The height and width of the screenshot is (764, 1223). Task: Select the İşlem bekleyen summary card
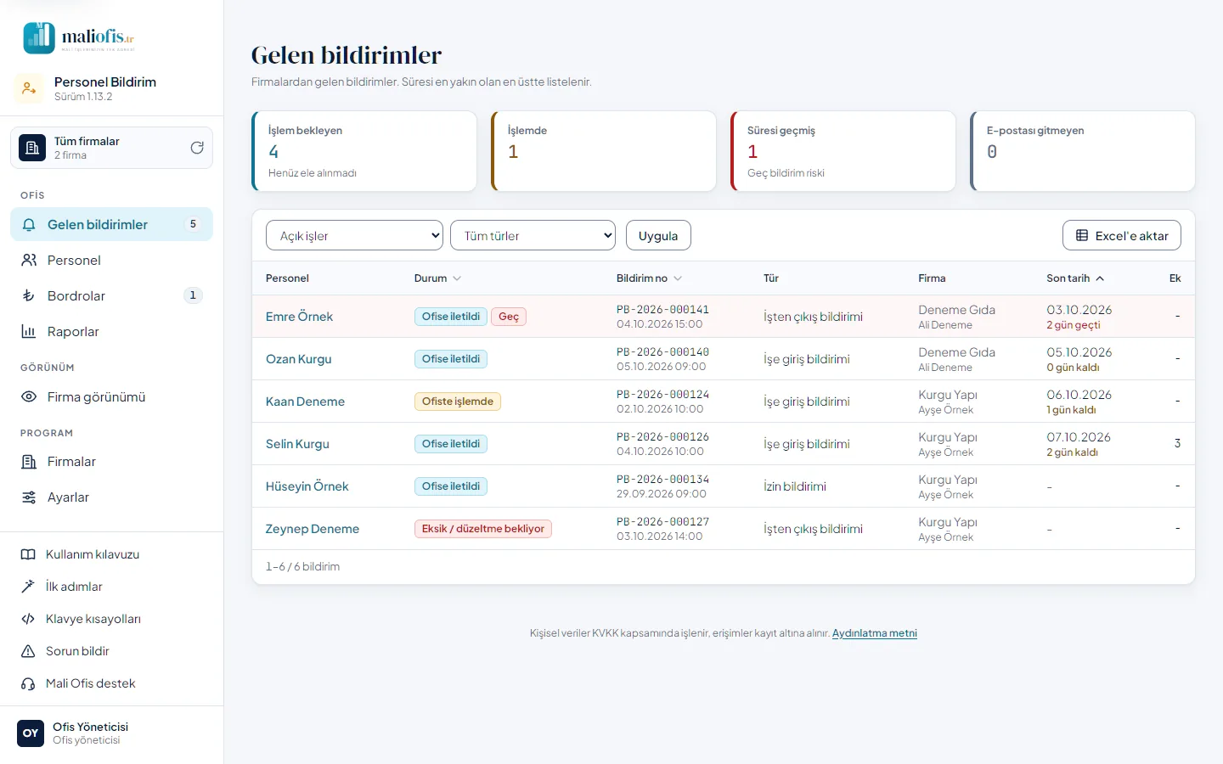click(364, 151)
